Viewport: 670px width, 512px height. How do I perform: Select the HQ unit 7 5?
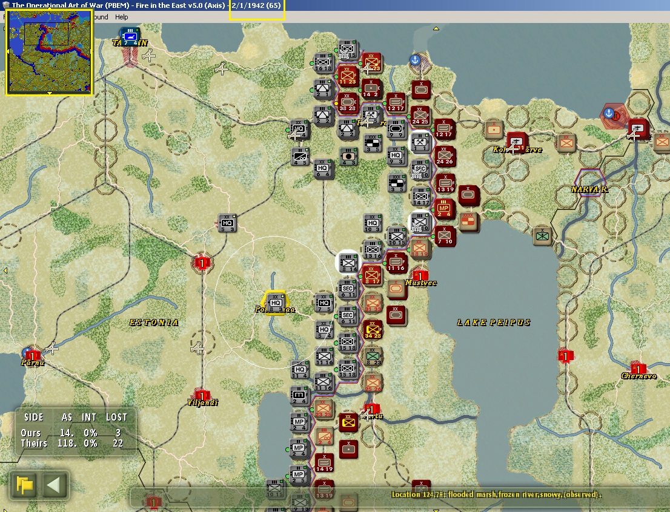(x=323, y=303)
